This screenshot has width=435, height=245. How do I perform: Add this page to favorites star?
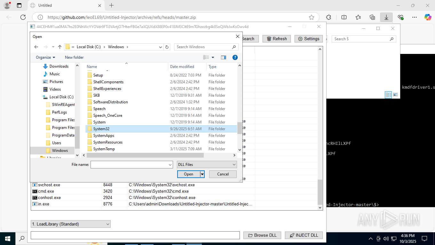[x=312, y=17]
